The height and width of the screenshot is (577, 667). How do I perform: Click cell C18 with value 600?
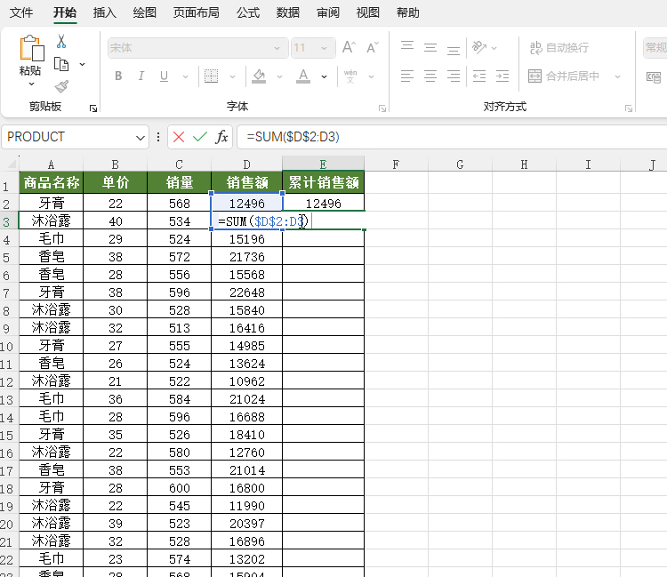point(179,488)
